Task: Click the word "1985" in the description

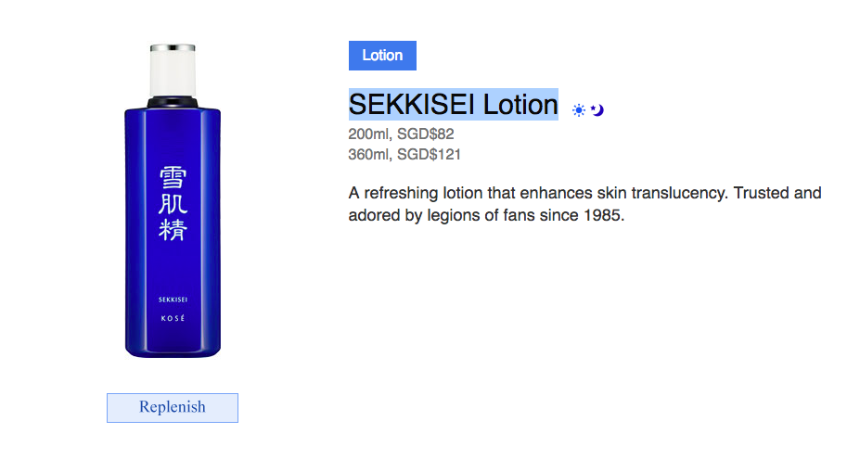Action: click(603, 216)
